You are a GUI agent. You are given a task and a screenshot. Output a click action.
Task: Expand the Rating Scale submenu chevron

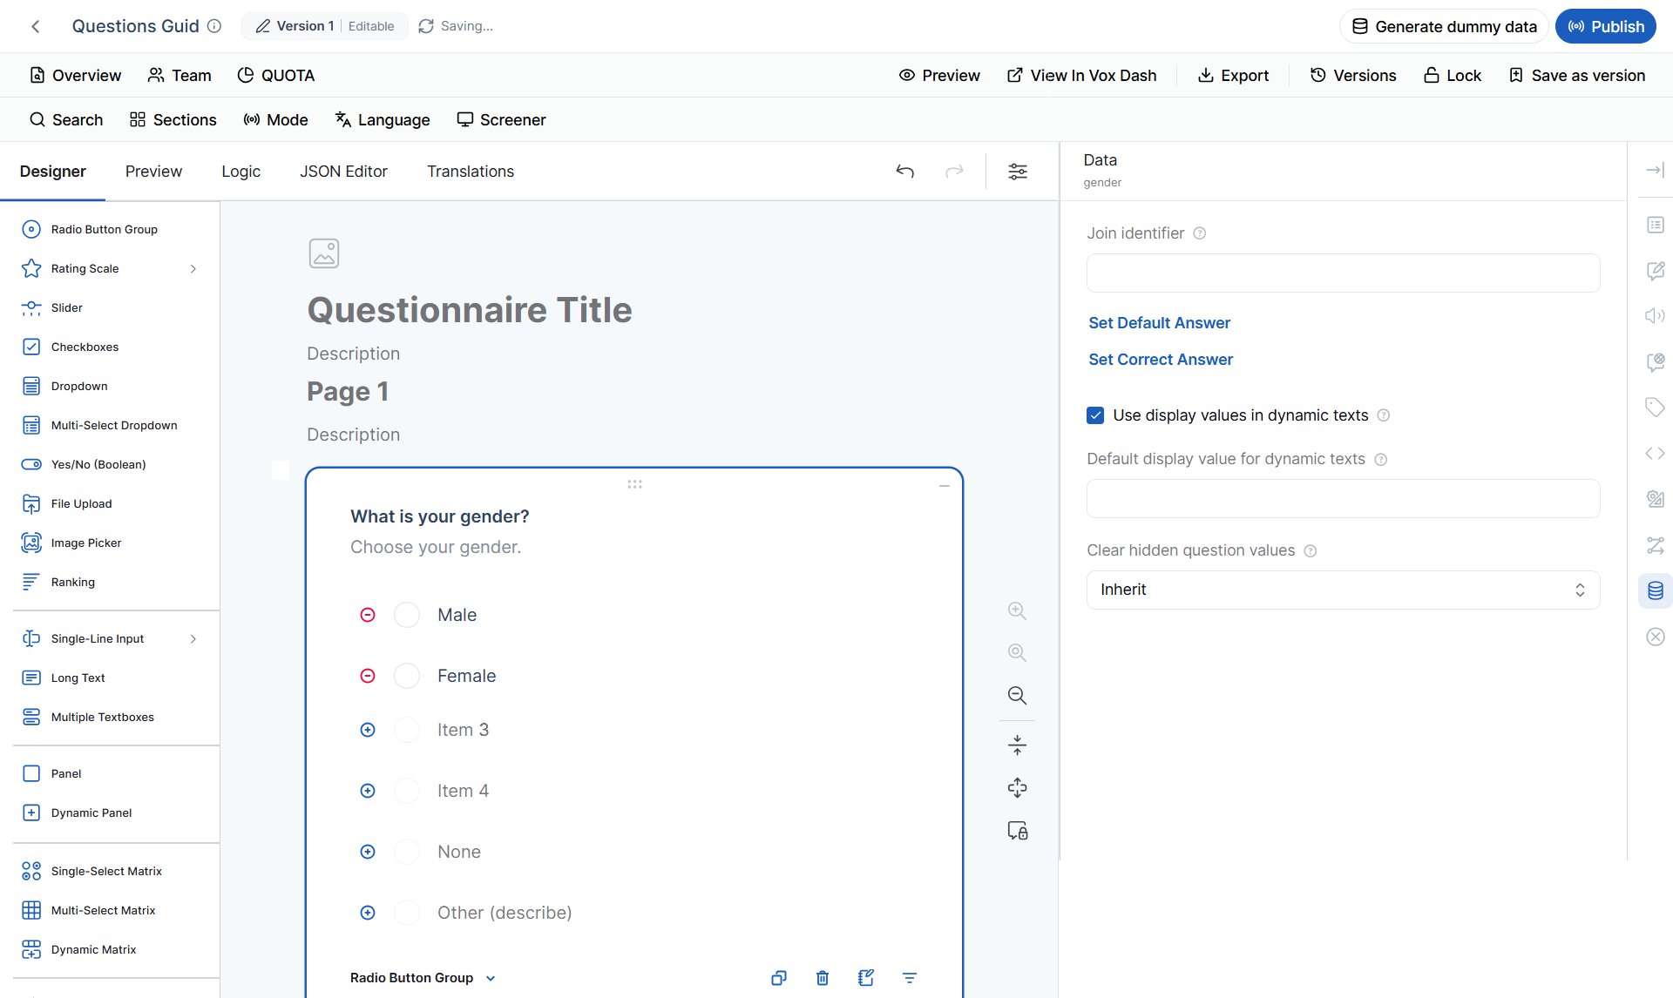(193, 269)
